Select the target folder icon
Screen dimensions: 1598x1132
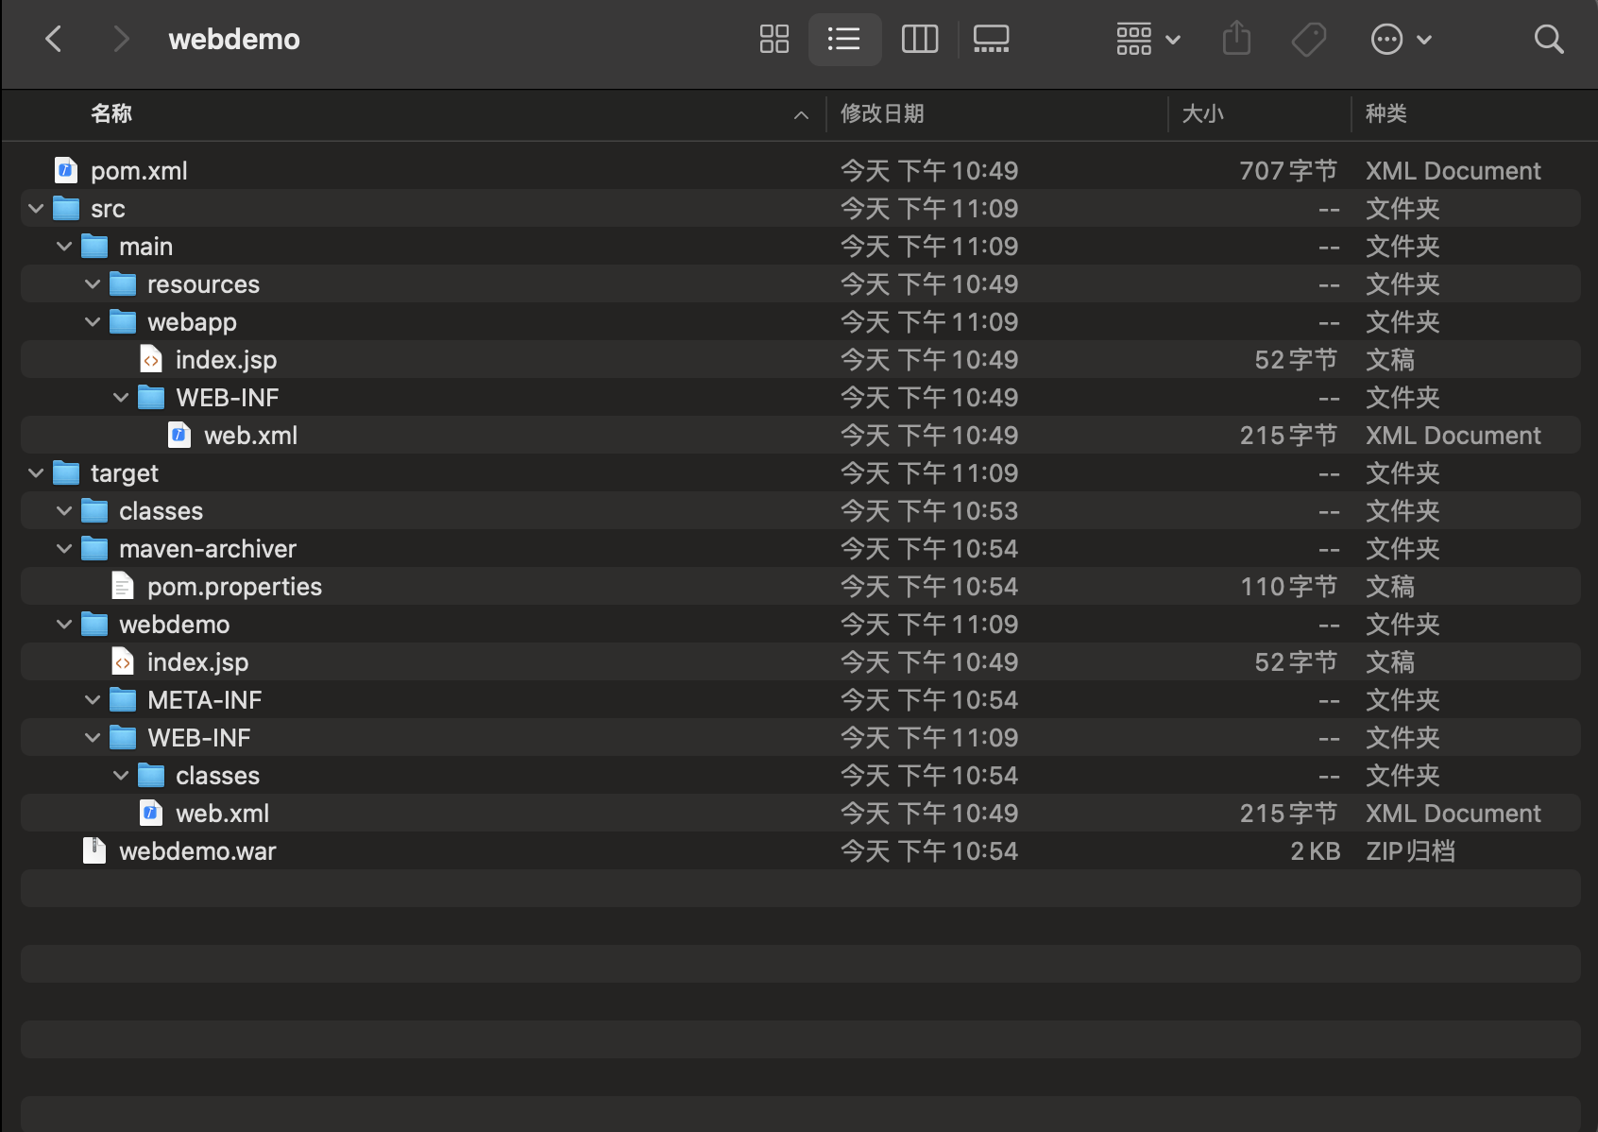tap(66, 472)
